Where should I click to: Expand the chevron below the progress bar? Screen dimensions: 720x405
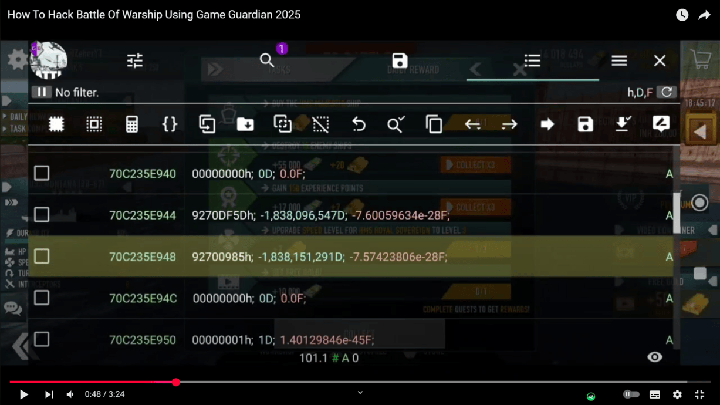click(x=360, y=393)
